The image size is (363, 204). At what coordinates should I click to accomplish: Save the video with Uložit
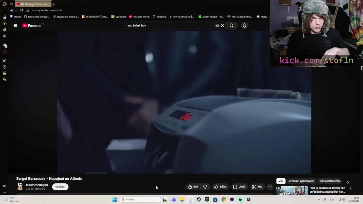pos(239,187)
